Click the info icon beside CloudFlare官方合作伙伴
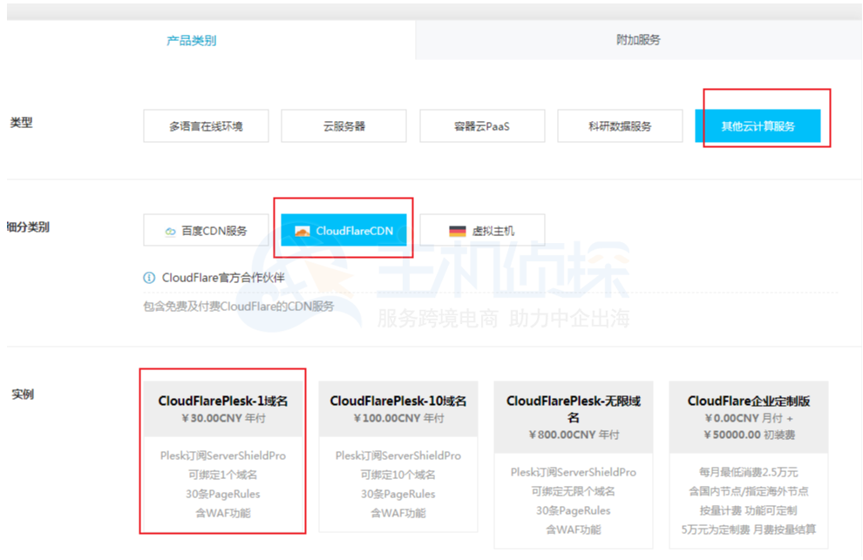 149,278
